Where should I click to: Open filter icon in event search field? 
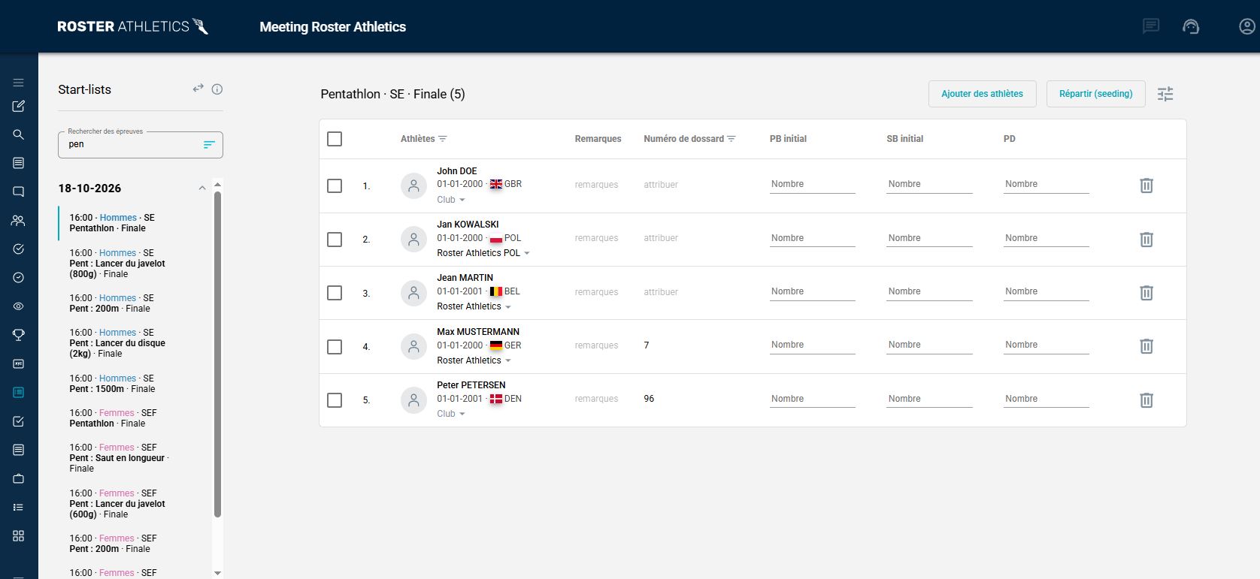pyautogui.click(x=209, y=144)
